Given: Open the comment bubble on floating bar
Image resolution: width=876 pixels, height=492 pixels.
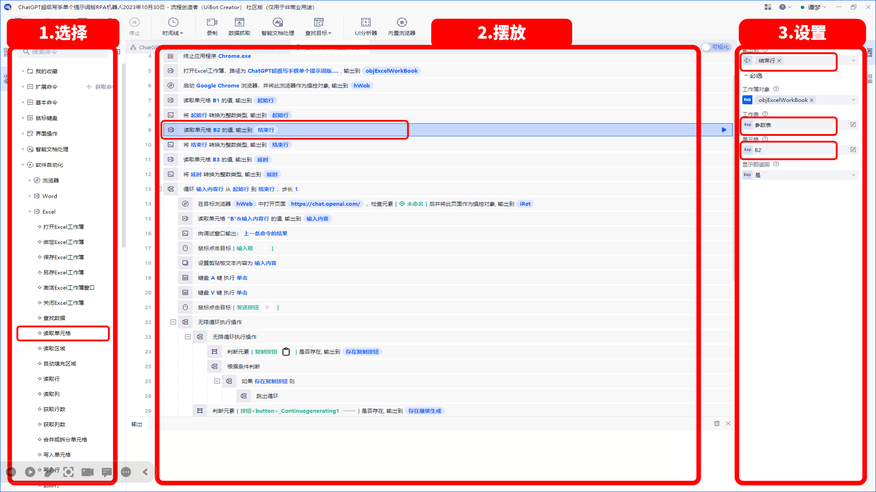Looking at the screenshot, I should 107,472.
